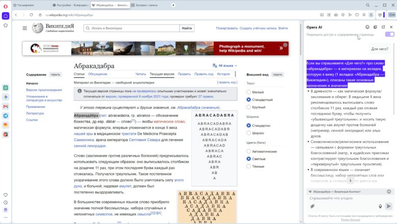
Task: Focus the Wikipedia search field
Action: point(132,28)
